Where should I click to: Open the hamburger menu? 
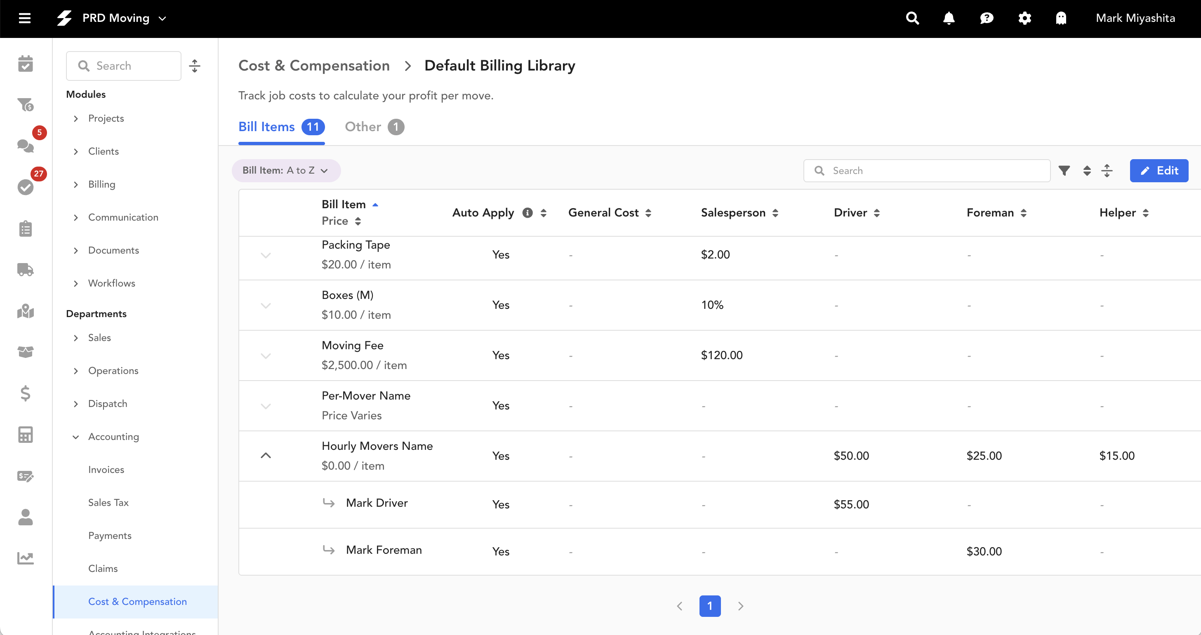pos(25,18)
